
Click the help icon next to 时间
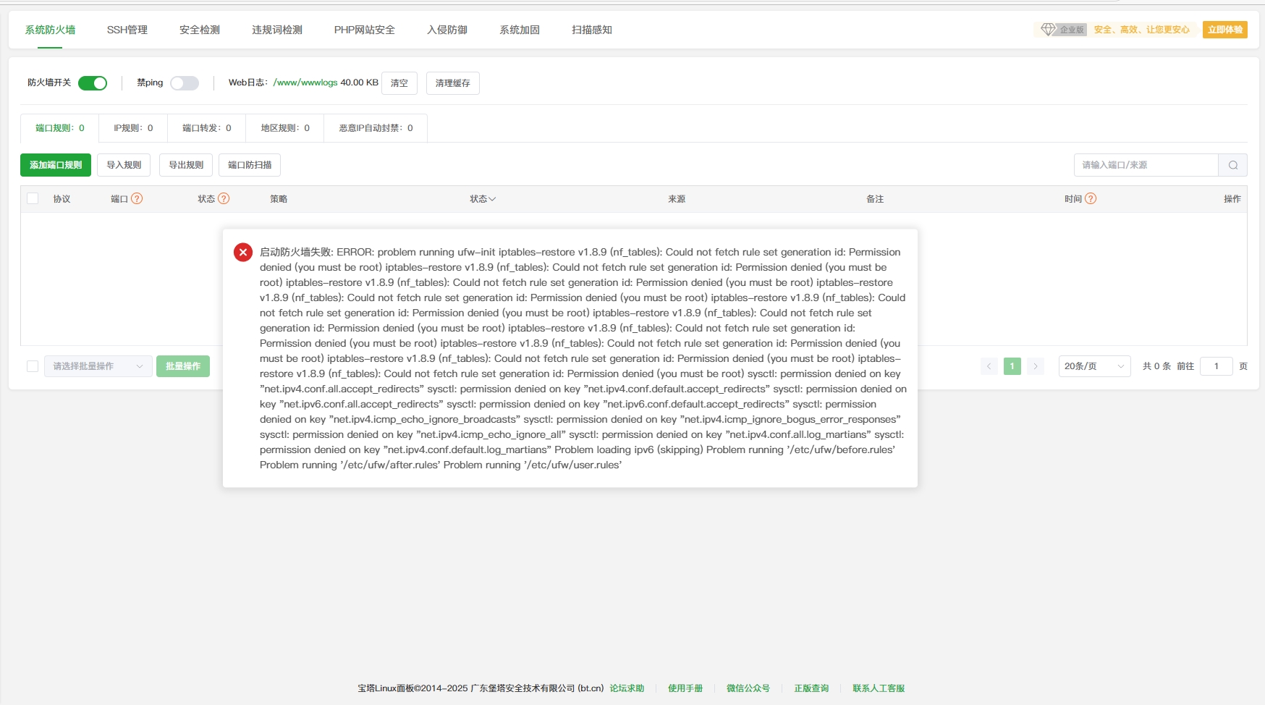[x=1091, y=198]
